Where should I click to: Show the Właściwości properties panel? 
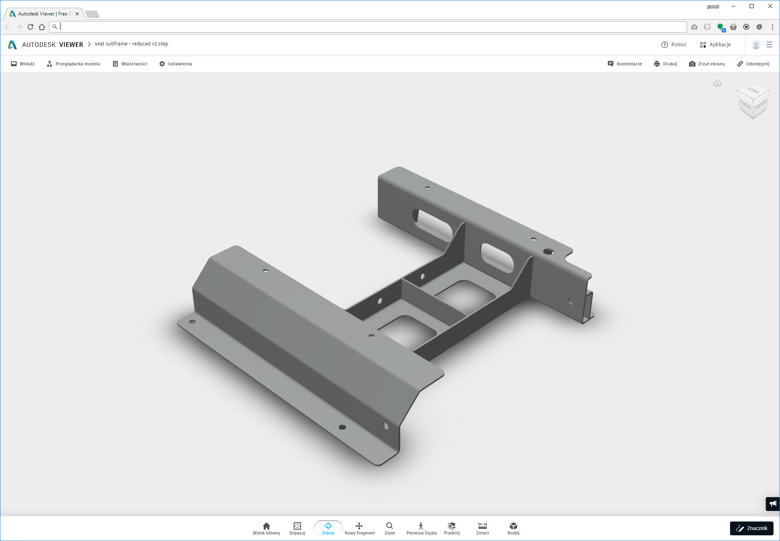[x=130, y=64]
